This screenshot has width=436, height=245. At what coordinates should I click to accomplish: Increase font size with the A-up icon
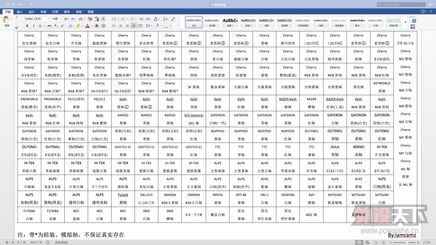(x=66, y=19)
